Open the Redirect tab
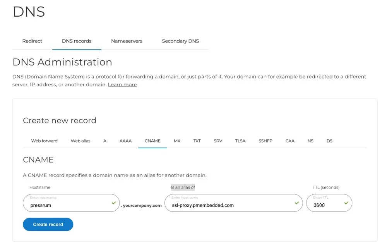The height and width of the screenshot is (249, 387). click(32, 41)
